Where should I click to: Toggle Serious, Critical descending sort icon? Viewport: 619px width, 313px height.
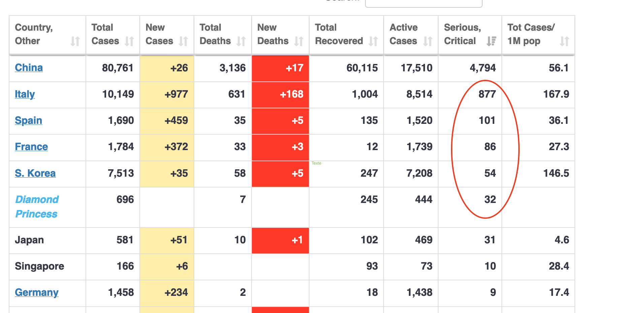pyautogui.click(x=491, y=41)
